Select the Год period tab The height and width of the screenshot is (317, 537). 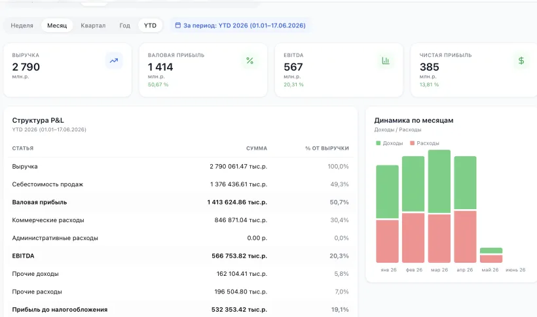[124, 25]
